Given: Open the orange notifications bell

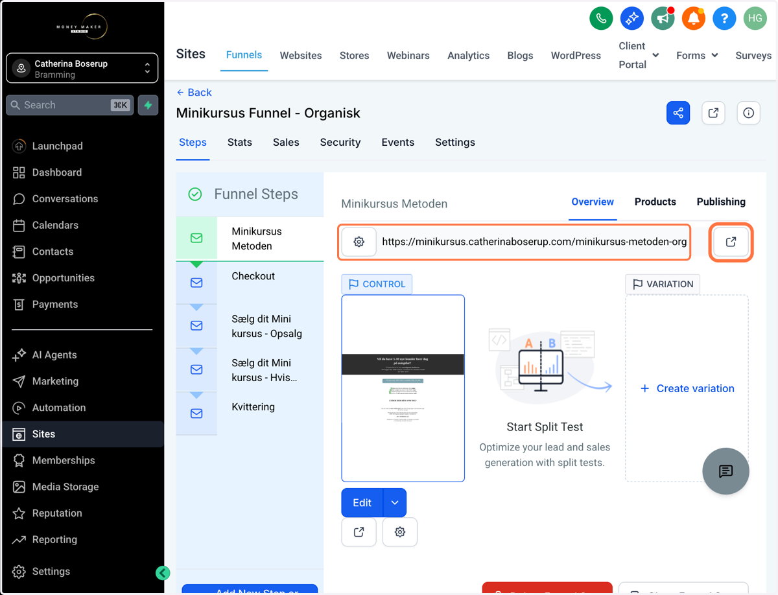Looking at the screenshot, I should 694,18.
